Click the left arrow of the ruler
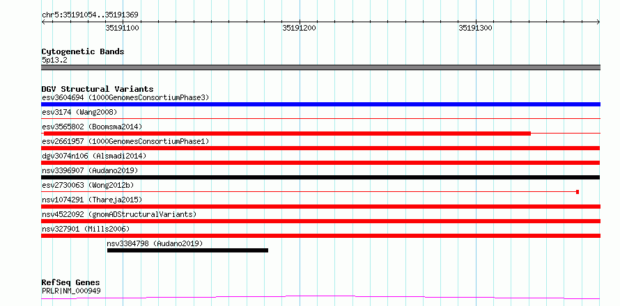This screenshot has height=306, width=620. pos(43,22)
